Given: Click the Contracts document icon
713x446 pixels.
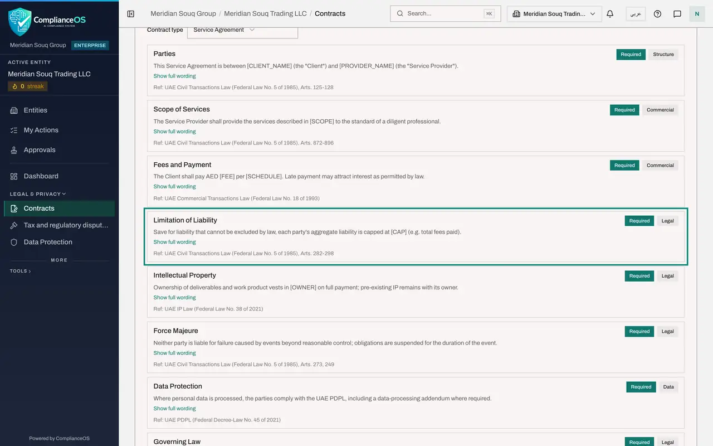Looking at the screenshot, I should point(14,209).
